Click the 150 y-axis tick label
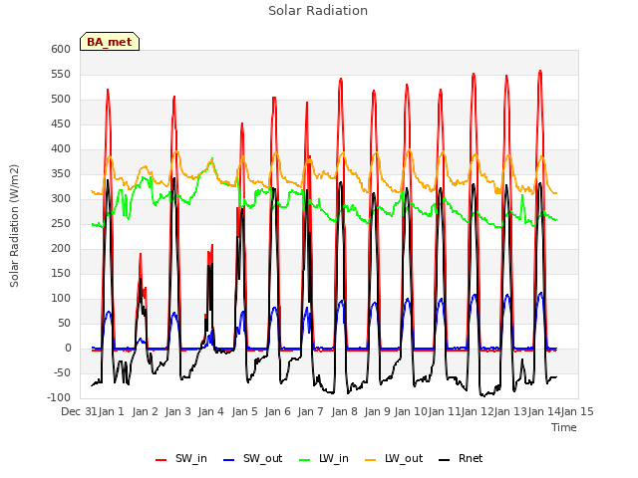The width and height of the screenshot is (638, 478). [x=61, y=273]
